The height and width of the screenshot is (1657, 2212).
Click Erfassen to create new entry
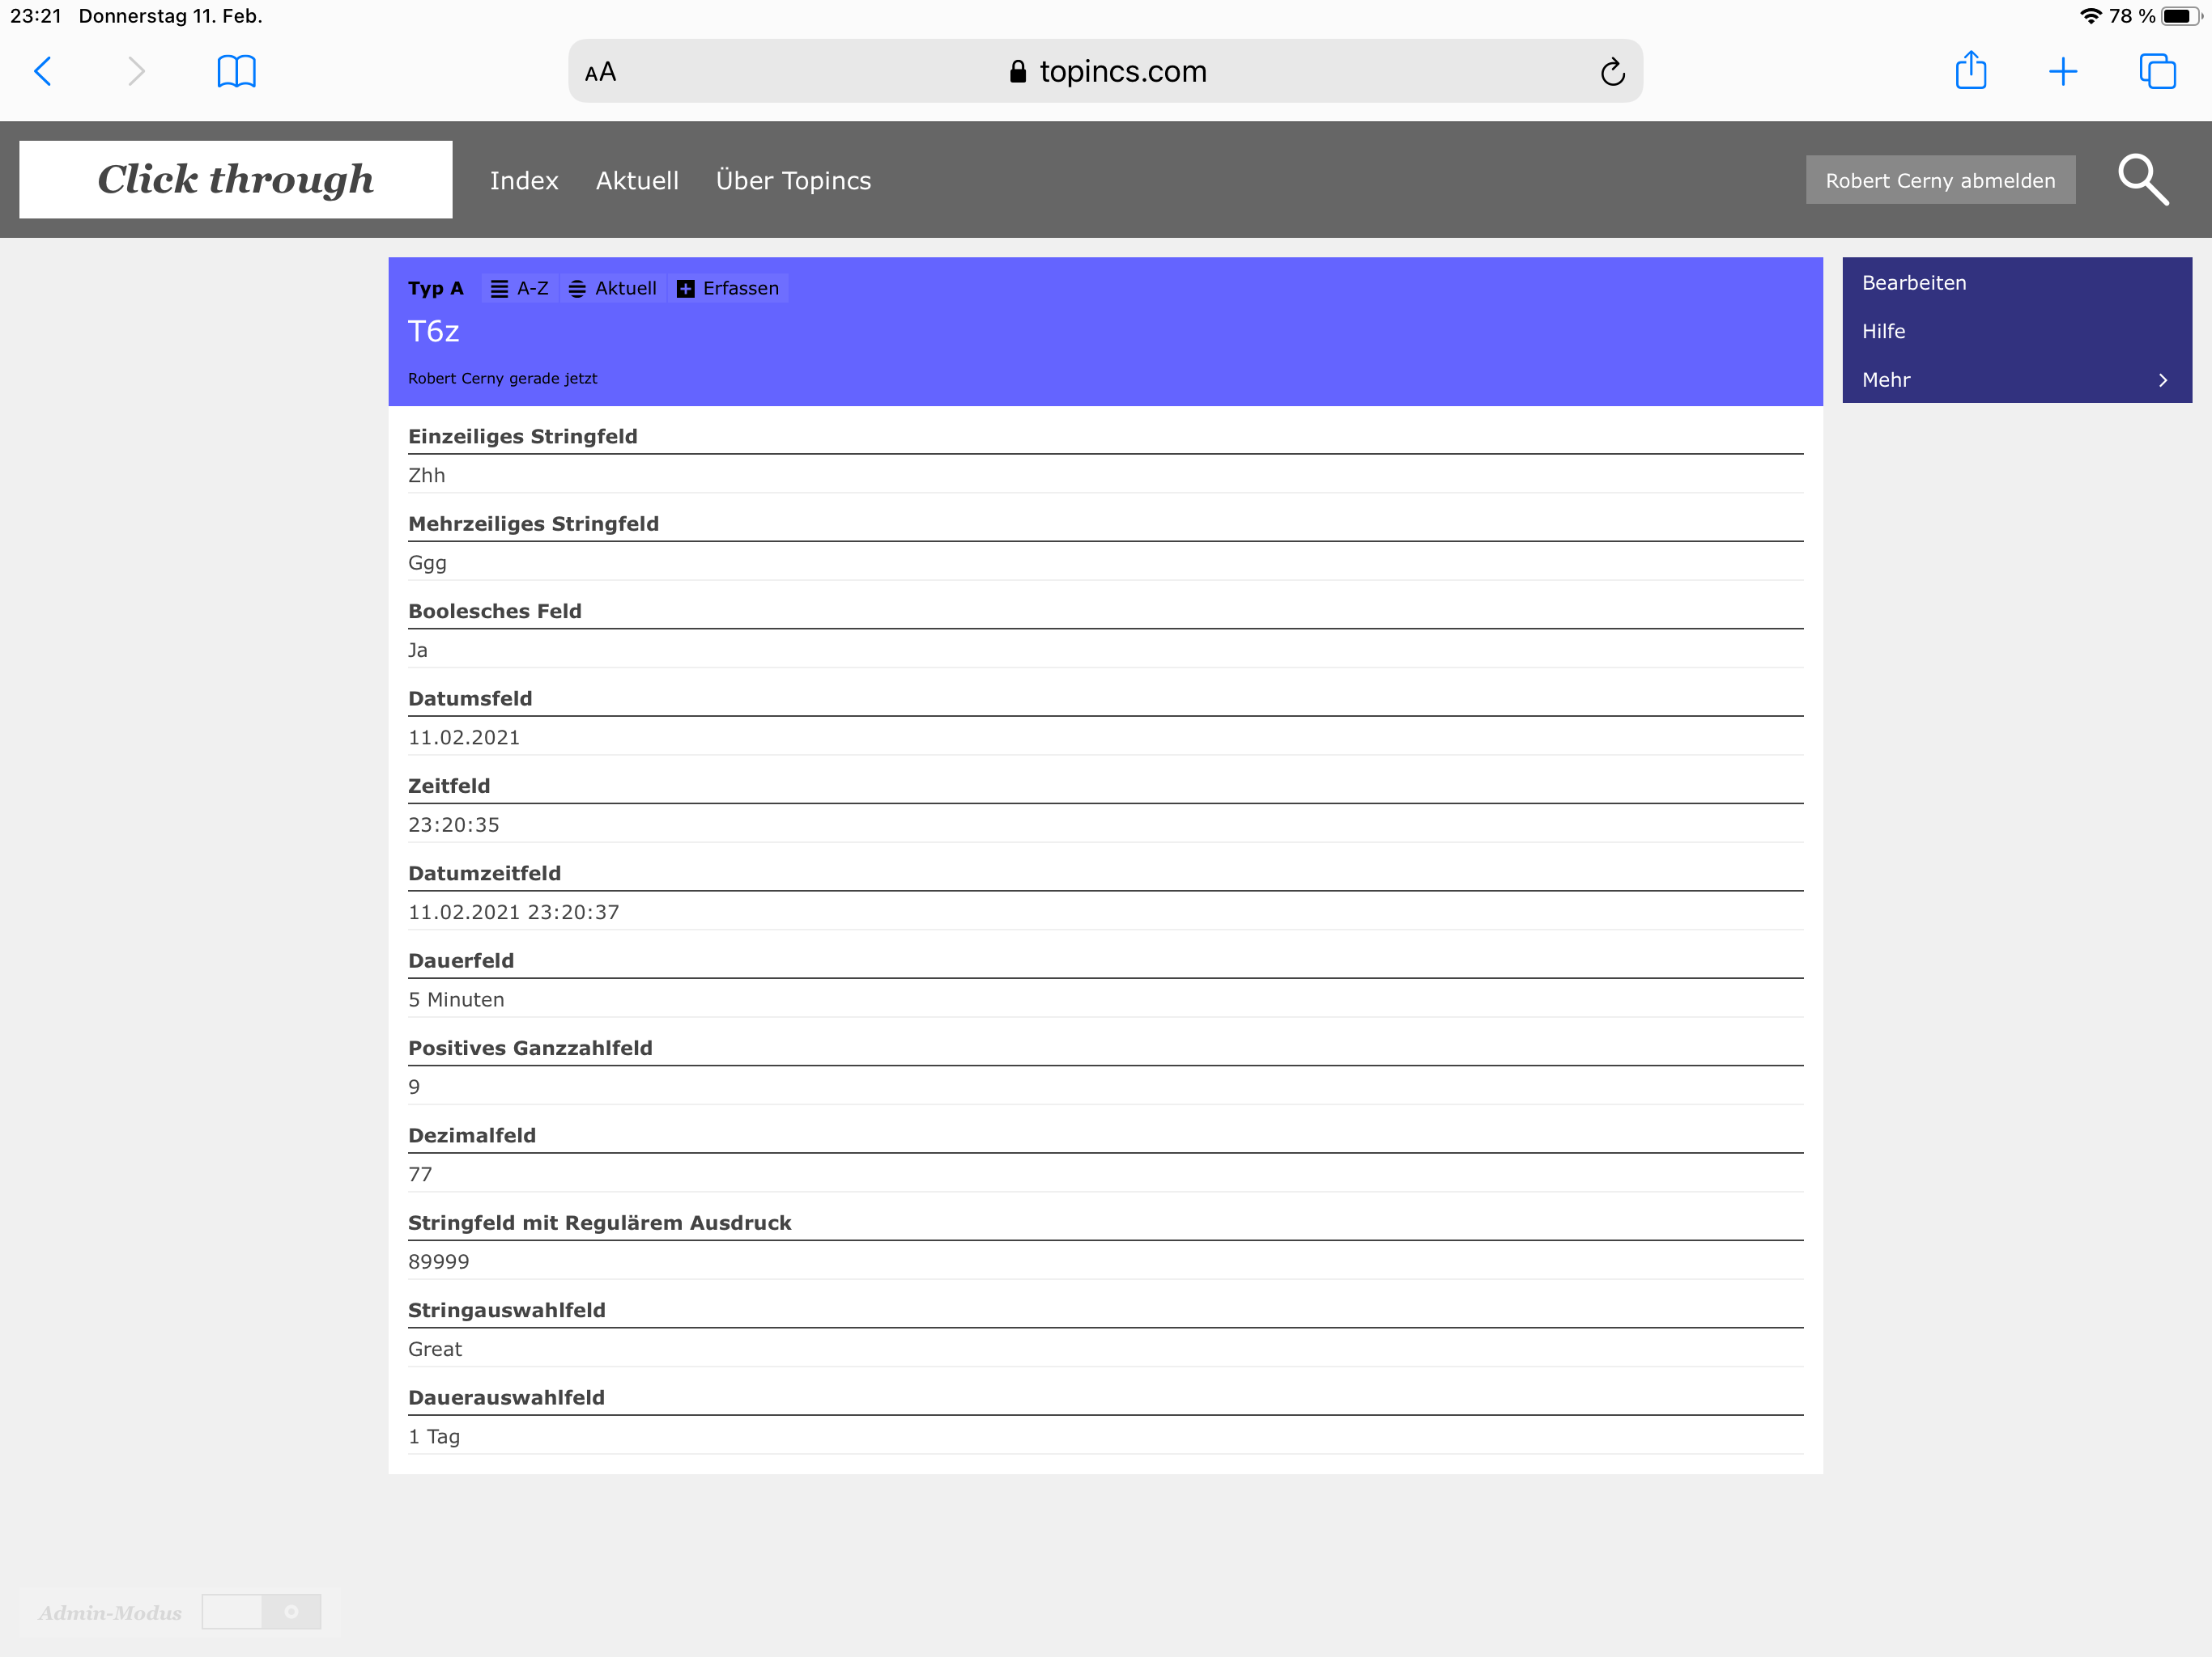coord(728,289)
